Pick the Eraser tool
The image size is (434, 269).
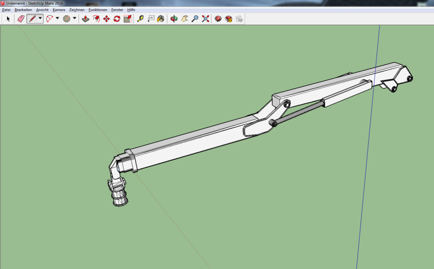pos(21,18)
